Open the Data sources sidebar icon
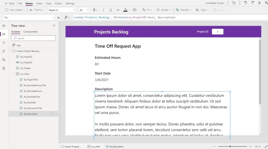 coord(4,51)
